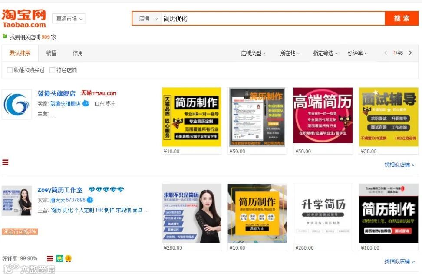Open the 面试辅导 product thumbnail

[389, 117]
